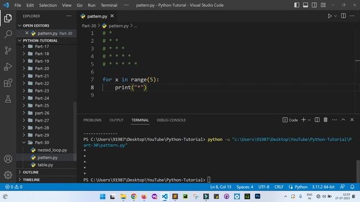
Task: Open the Explorer view in activity bar
Action: [x=8, y=18]
